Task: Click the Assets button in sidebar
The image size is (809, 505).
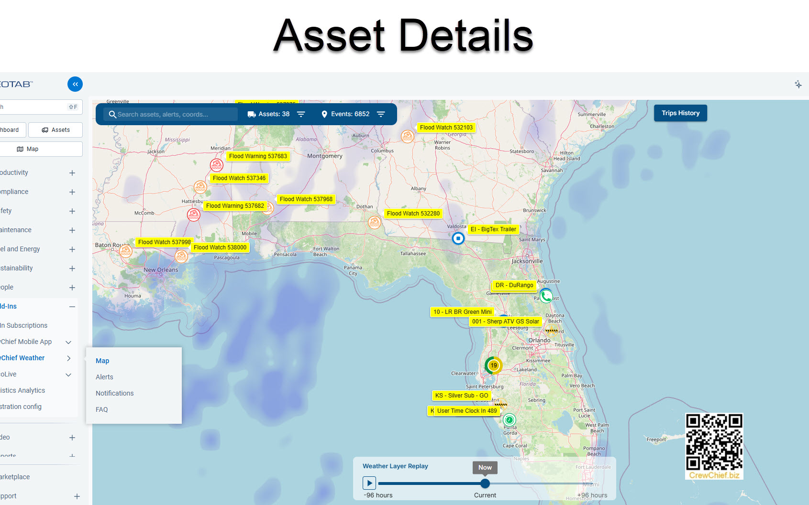Action: coord(55,130)
